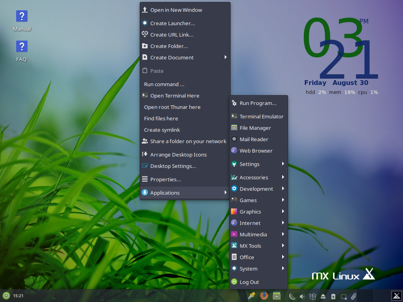403x302 pixels.
Task: Open Desktop Settings...
Action: [185, 166]
